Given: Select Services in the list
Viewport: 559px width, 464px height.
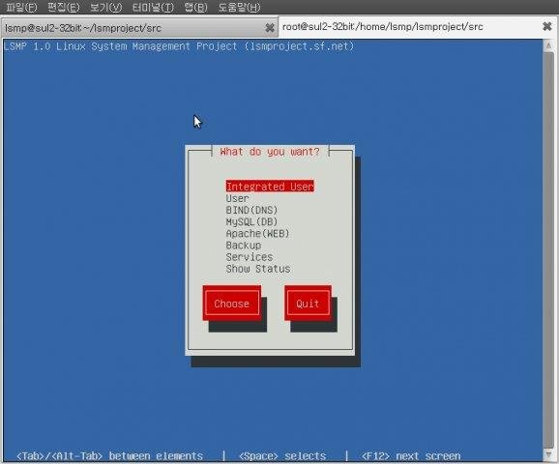Looking at the screenshot, I should coord(250,257).
